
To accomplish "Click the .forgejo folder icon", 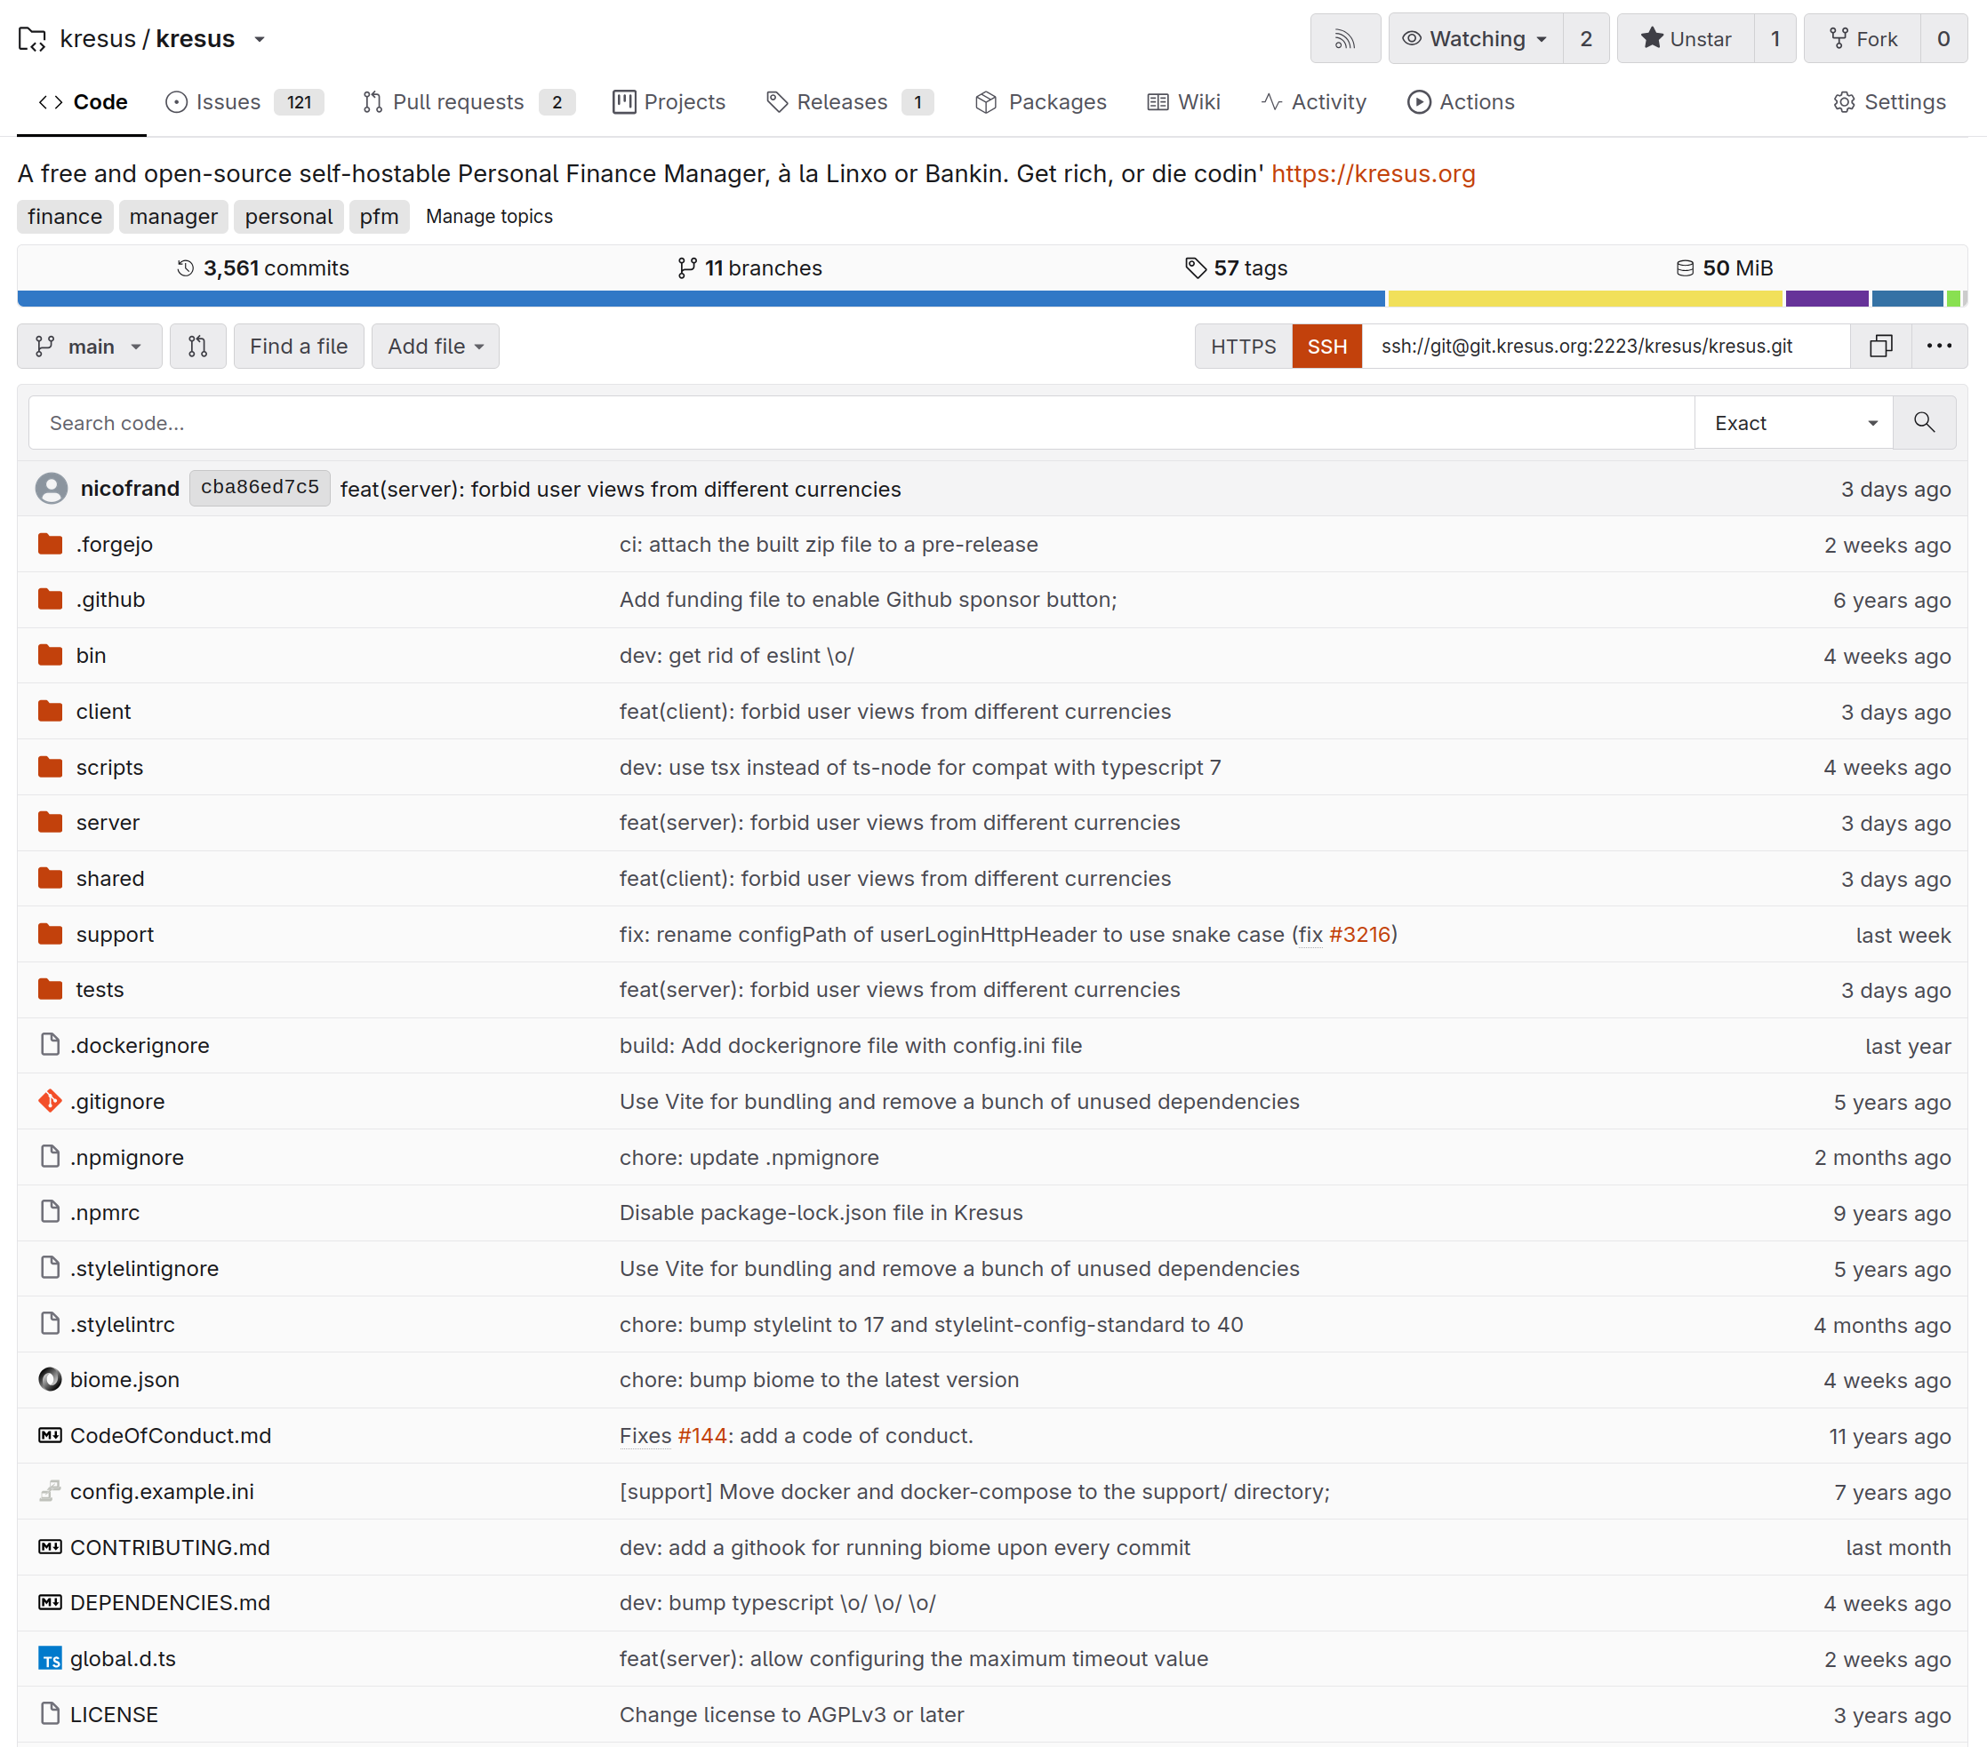I will tap(51, 544).
